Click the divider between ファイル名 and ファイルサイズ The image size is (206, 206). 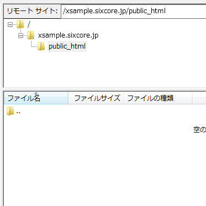[68, 98]
